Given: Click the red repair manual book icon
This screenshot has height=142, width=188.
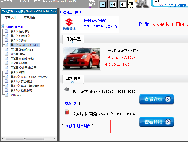Looking at the screenshot, I should point(67,112).
